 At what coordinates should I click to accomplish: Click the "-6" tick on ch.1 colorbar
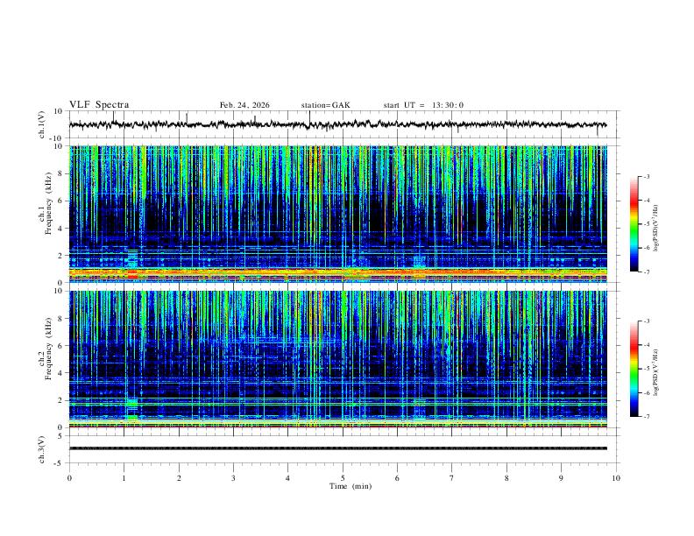[647, 248]
